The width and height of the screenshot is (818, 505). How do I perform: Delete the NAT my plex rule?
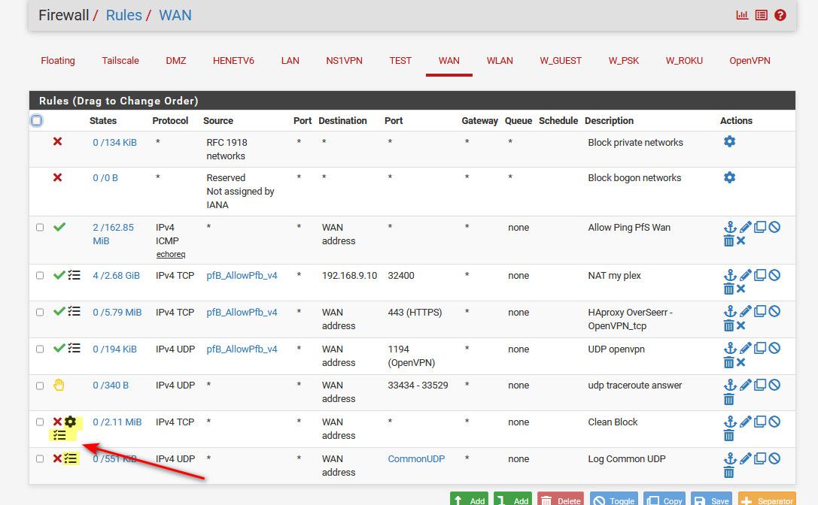pyautogui.click(x=728, y=289)
